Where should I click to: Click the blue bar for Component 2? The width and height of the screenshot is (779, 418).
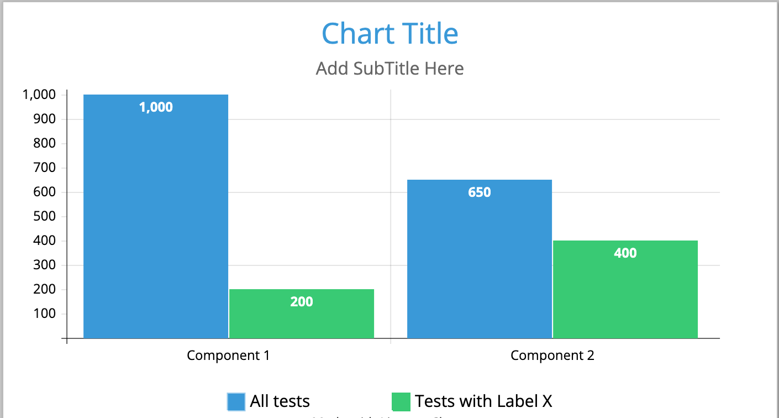[480, 259]
